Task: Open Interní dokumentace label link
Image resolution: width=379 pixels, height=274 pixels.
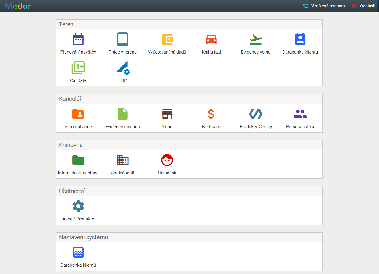Action: pyautogui.click(x=78, y=173)
